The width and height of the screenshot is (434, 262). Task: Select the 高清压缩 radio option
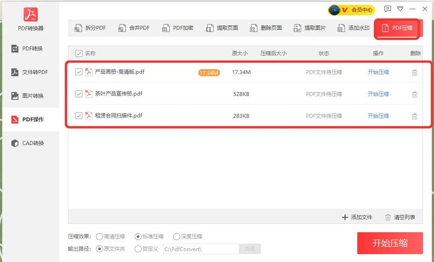pos(110,237)
